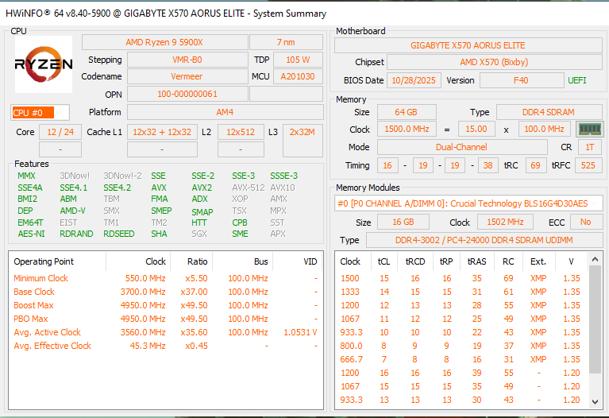Click the AMD X570 (Bixby) chipset field

tap(495, 62)
